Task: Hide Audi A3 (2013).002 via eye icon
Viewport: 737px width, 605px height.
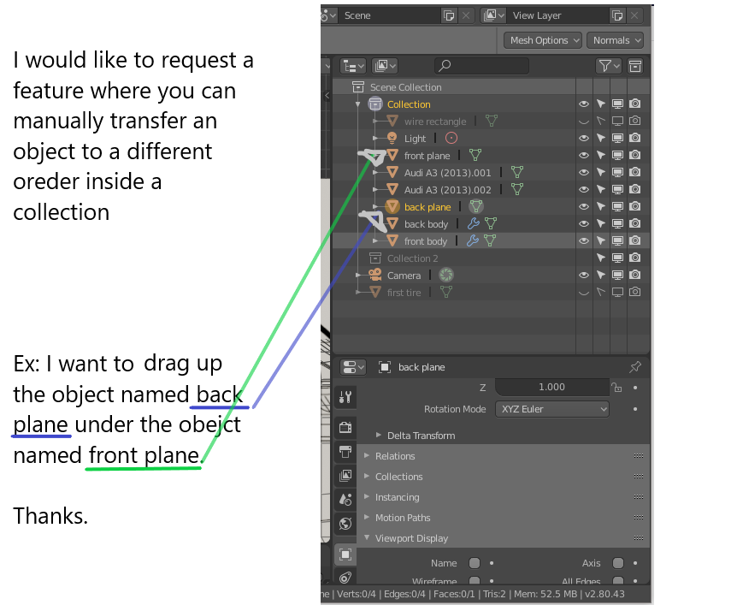Action: (x=584, y=190)
